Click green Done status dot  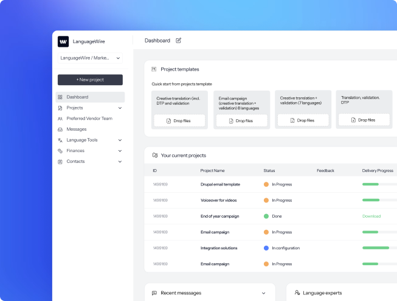point(266,216)
